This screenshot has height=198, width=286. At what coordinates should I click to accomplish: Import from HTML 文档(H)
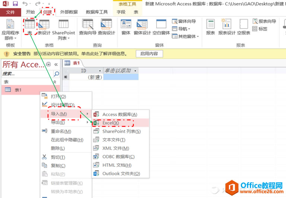click(x=121, y=165)
